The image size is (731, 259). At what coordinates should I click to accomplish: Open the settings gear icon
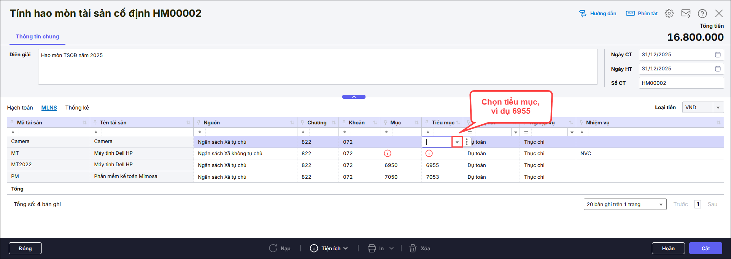pos(669,13)
